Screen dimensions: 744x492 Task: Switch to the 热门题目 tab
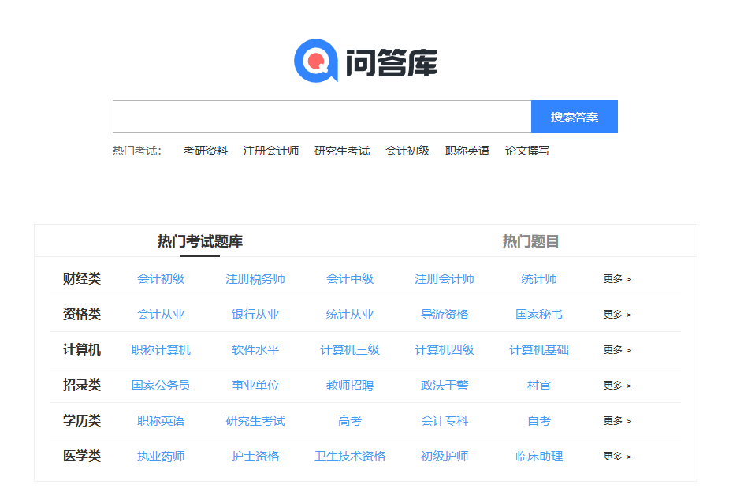[x=530, y=241]
